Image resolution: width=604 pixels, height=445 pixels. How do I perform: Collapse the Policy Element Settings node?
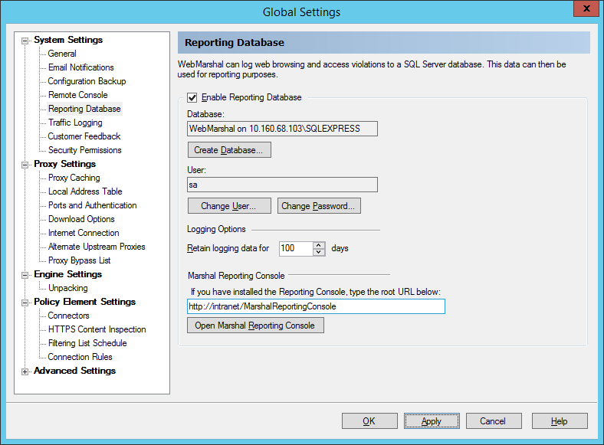pos(25,302)
